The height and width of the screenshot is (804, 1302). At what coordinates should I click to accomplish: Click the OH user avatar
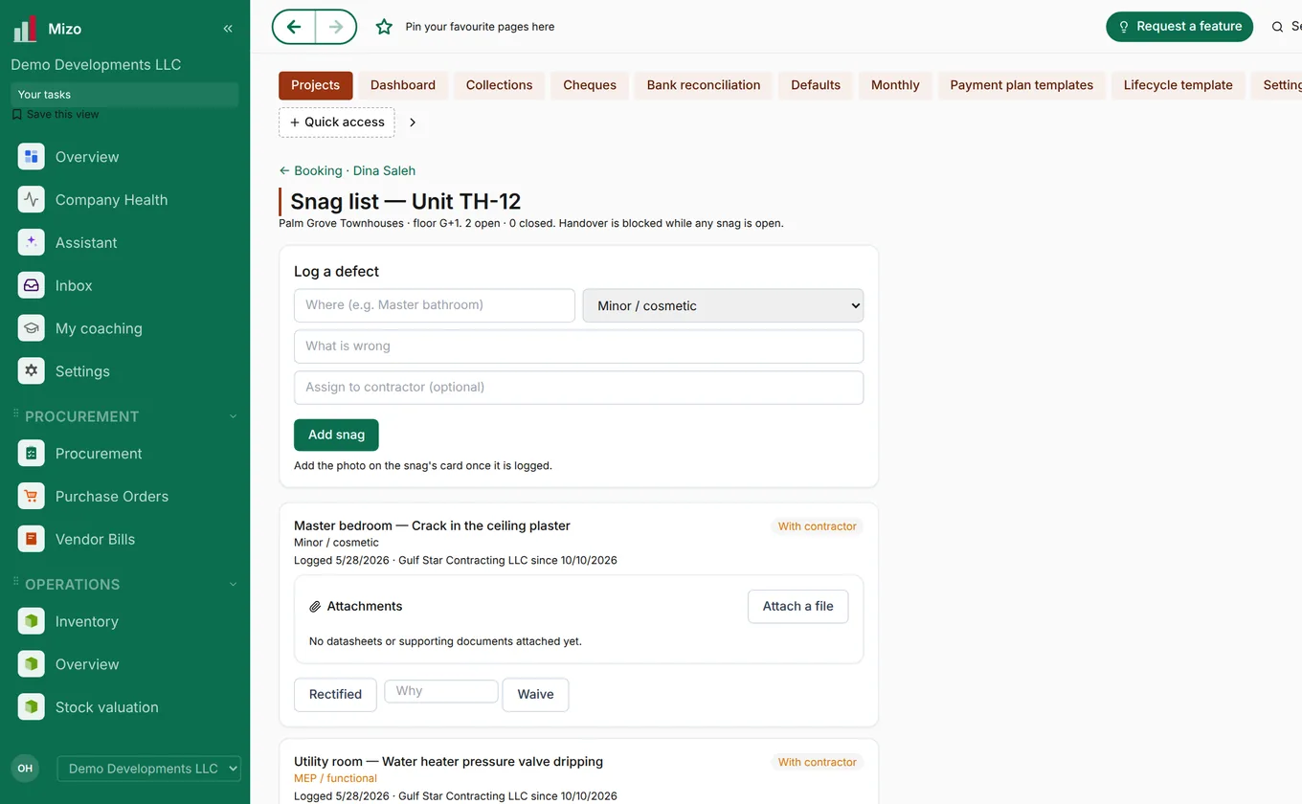(x=25, y=769)
